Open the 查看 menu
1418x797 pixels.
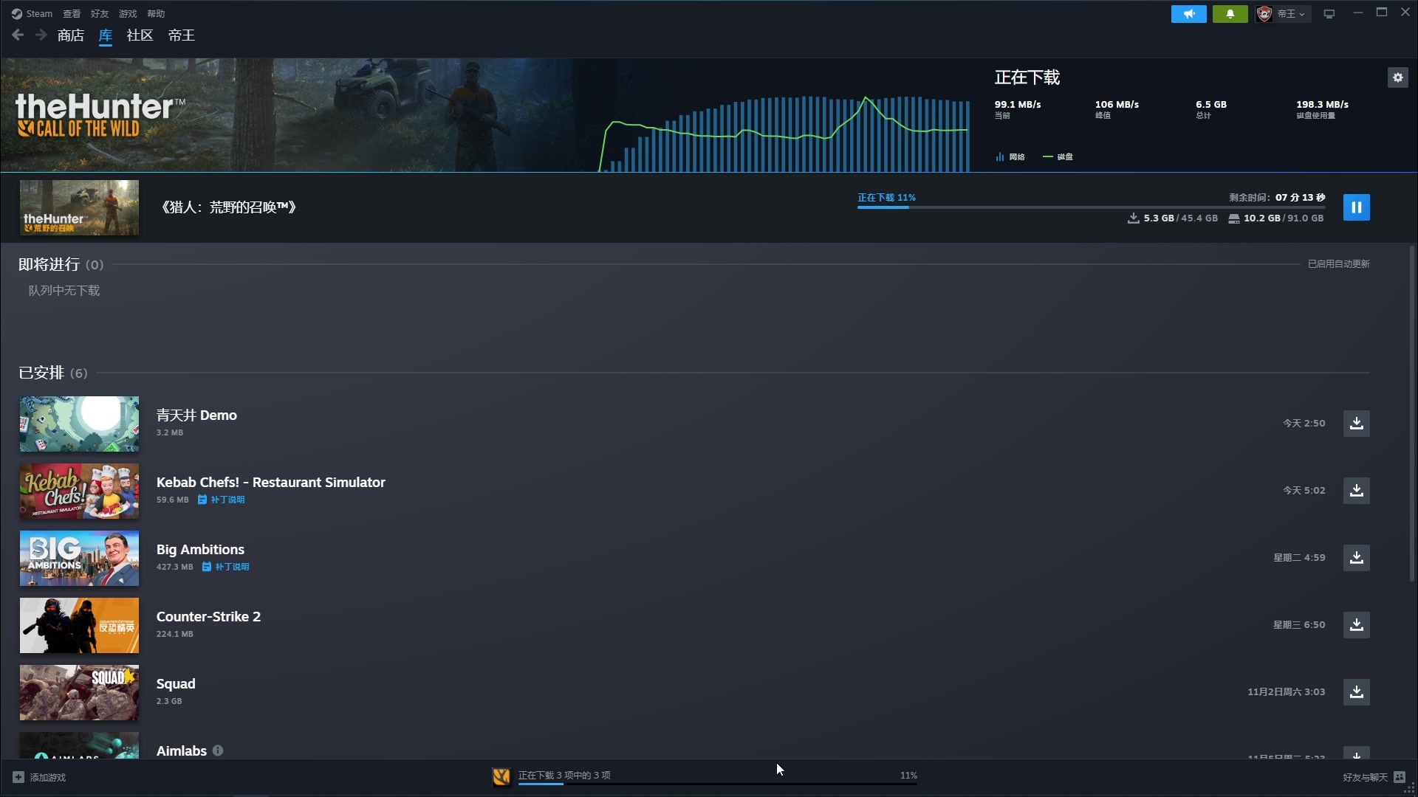pos(72,14)
